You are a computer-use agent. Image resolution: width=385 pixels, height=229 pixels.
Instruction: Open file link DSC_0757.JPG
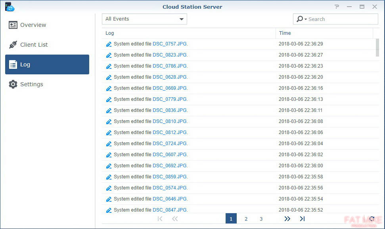(170, 44)
